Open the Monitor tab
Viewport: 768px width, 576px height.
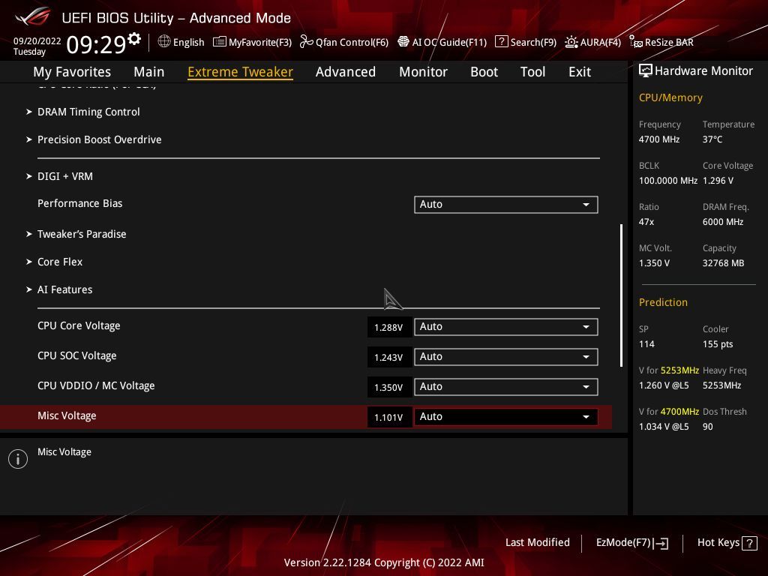423,71
